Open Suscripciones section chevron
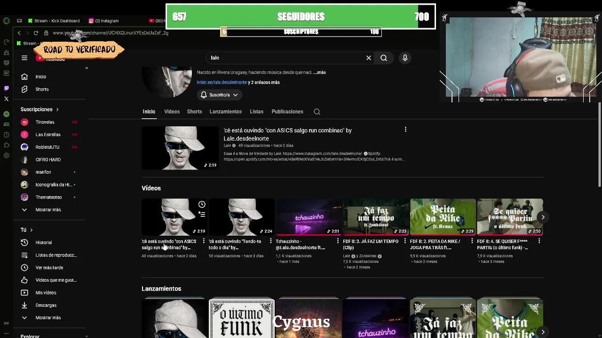The height and width of the screenshot is (338, 602). [57, 109]
